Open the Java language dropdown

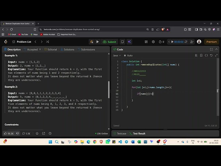point(117,55)
